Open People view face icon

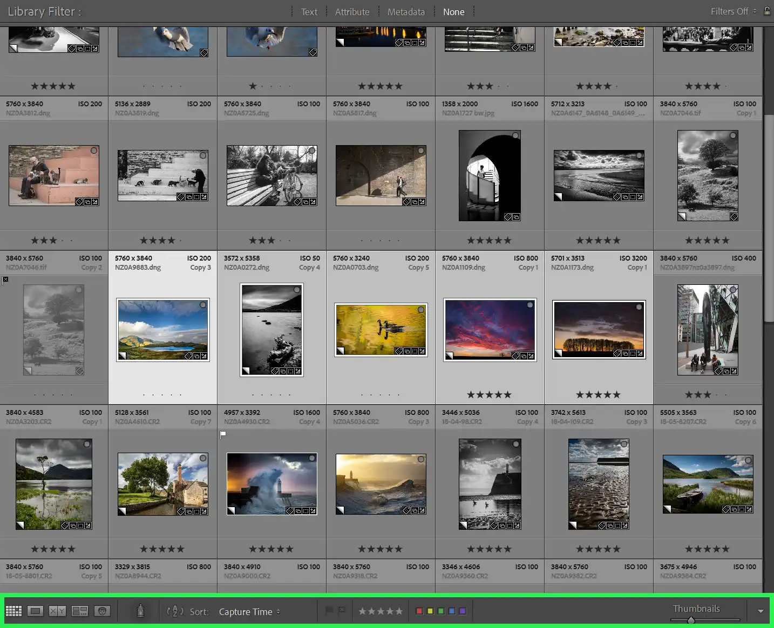[x=102, y=611]
